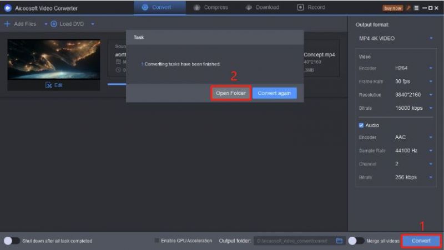The image size is (444, 250).
Task: Toggle the Merge all videos switch
Action: click(x=356, y=241)
